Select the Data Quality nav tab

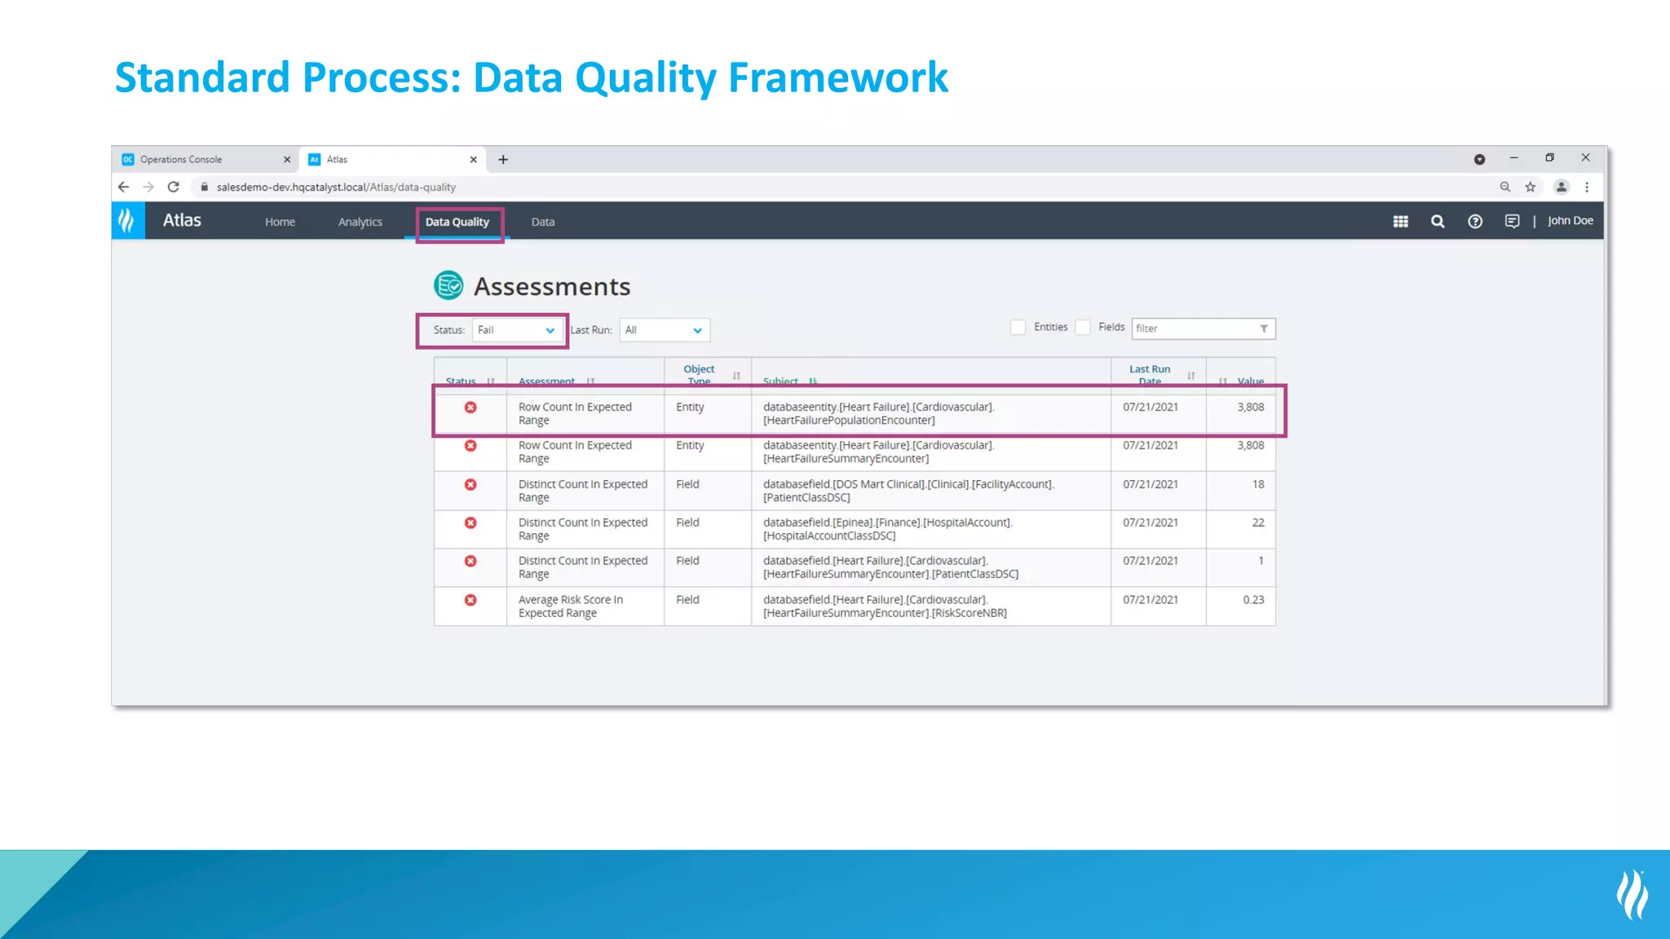[457, 222]
